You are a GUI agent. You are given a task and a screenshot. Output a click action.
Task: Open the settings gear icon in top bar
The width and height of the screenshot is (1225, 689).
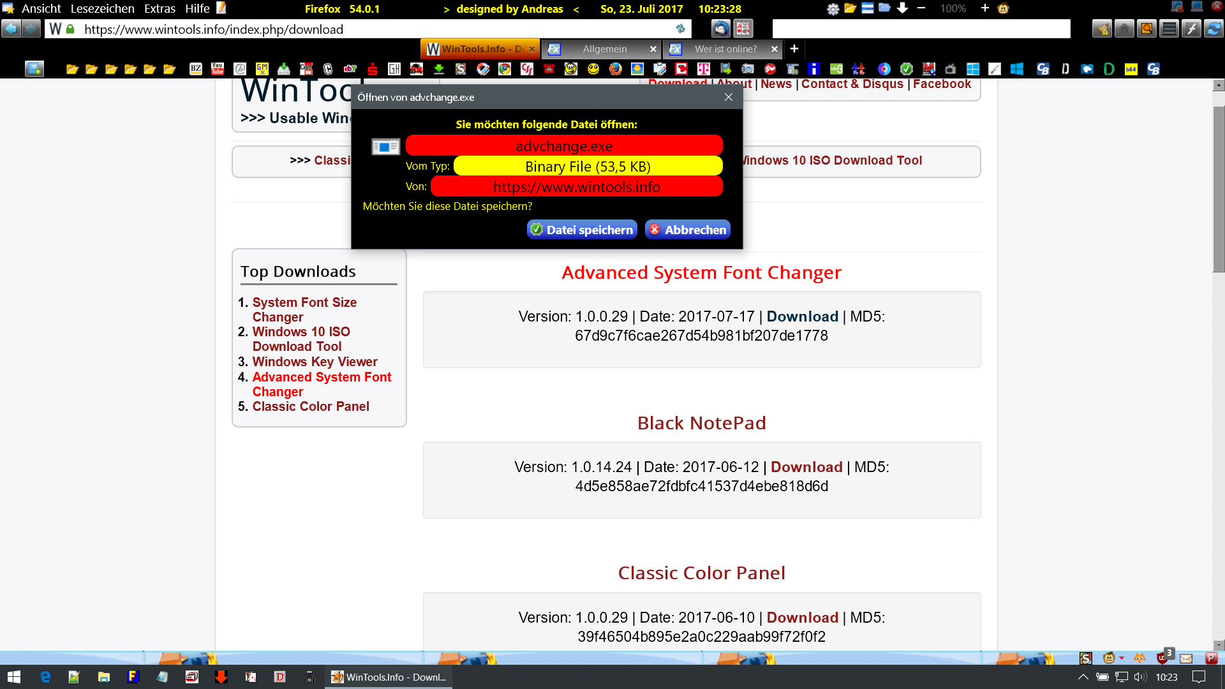[x=833, y=9]
